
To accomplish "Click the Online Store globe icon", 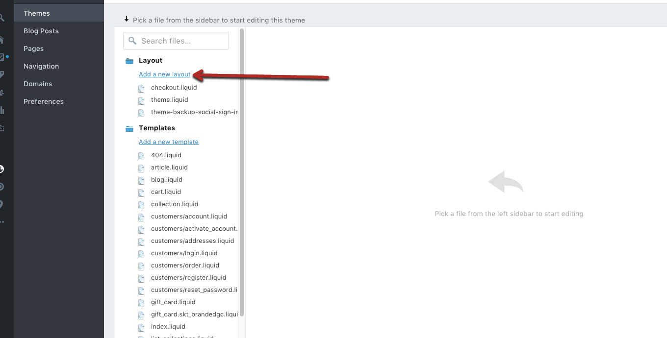I will (2, 169).
